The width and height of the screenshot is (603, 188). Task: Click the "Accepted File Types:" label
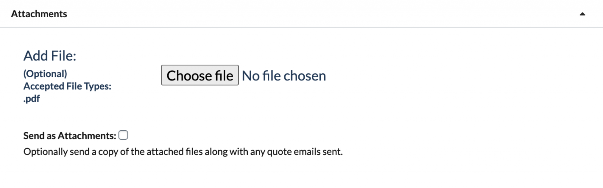click(x=67, y=86)
